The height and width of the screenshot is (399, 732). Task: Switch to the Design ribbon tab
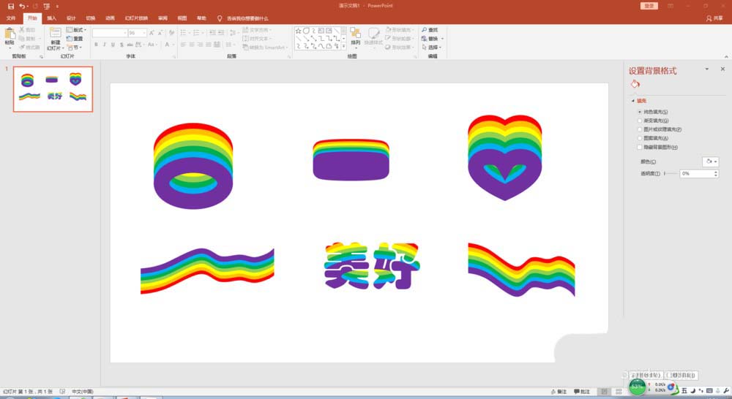click(x=71, y=18)
